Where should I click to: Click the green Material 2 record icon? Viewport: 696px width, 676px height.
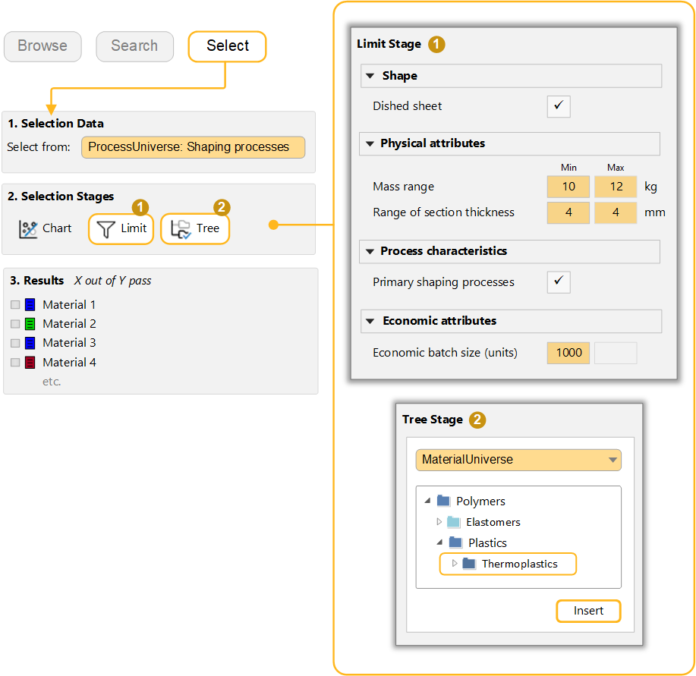point(30,324)
